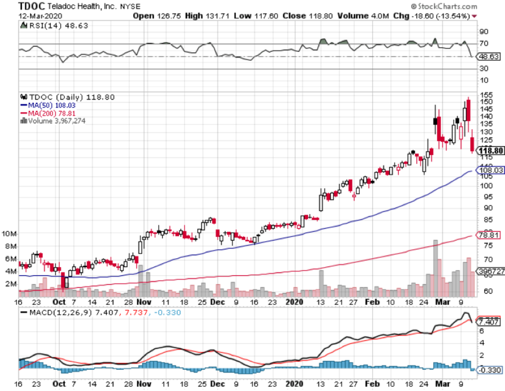This screenshot has width=505, height=391.
Task: Click the MACD black legend line
Action: tap(23, 312)
